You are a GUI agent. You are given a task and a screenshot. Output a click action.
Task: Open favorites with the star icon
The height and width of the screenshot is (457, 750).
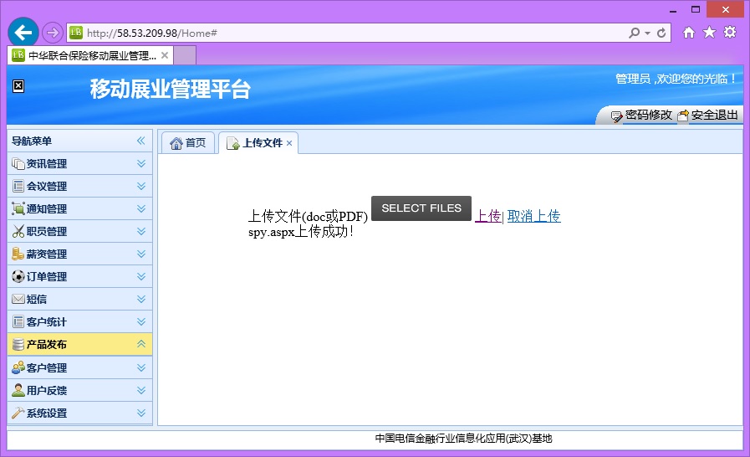pyautogui.click(x=709, y=32)
